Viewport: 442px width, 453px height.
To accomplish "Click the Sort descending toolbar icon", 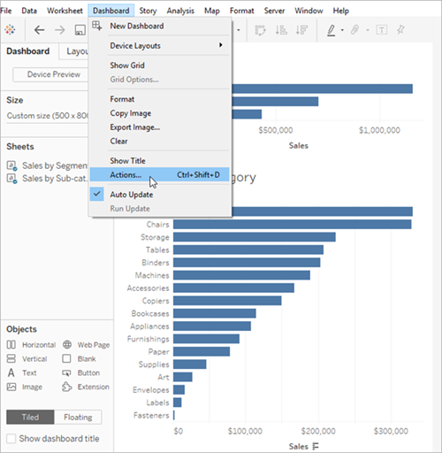I will [302, 30].
